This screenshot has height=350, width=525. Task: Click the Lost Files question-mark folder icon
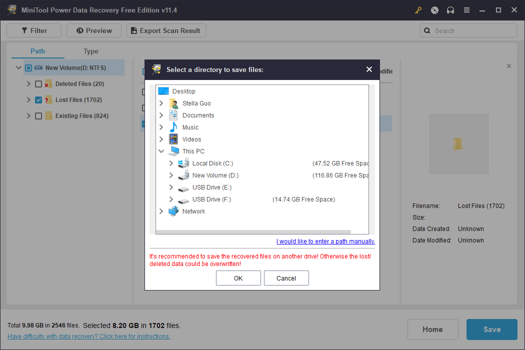point(48,100)
